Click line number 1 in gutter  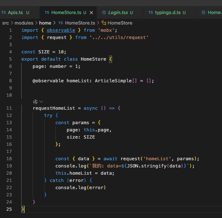click(x=10, y=30)
